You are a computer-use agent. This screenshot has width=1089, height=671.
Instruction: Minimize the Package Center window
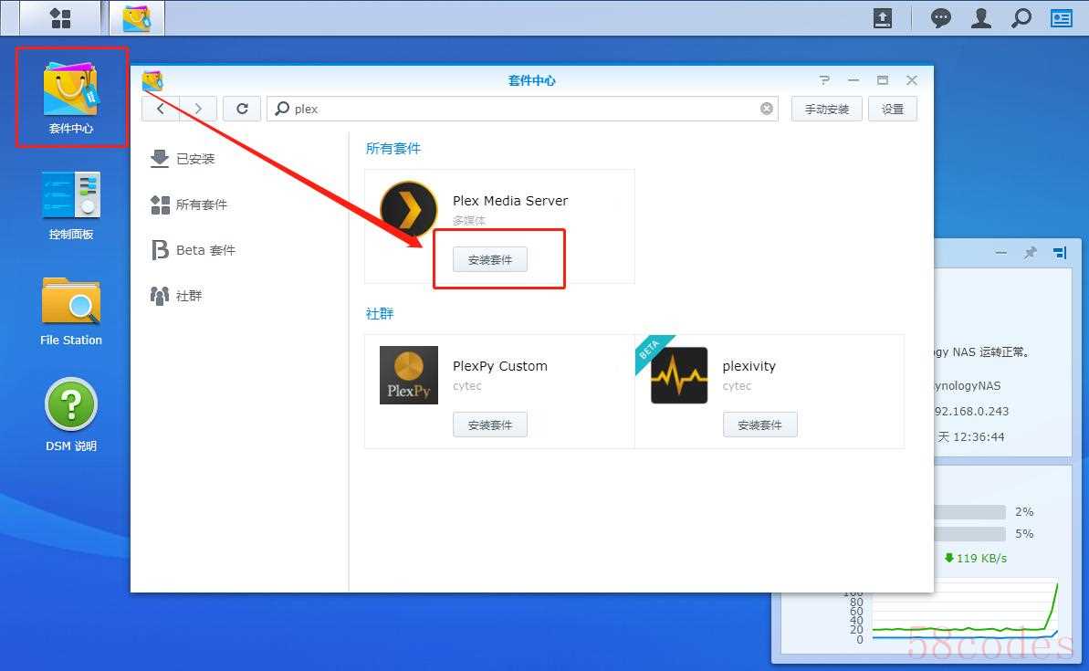pyautogui.click(x=853, y=80)
